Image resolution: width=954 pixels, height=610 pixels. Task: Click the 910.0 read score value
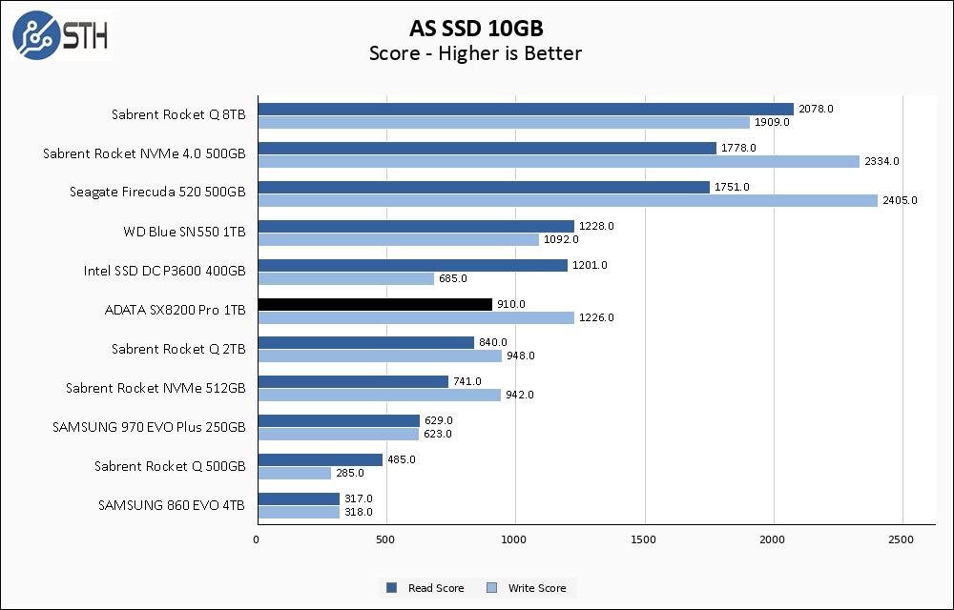tap(511, 304)
